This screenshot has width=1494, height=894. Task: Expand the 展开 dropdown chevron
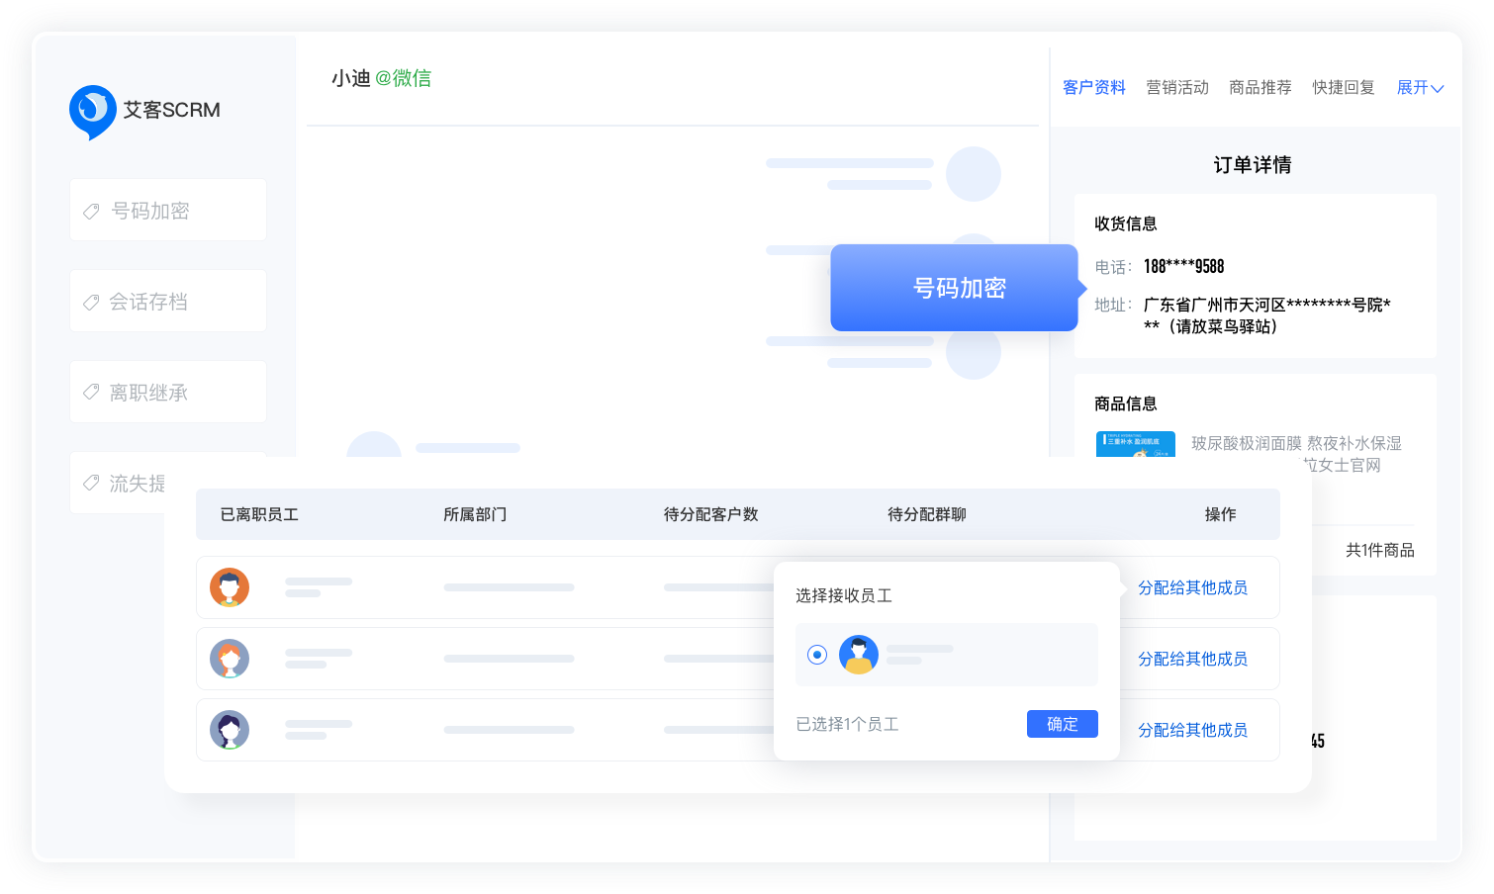click(x=1438, y=88)
